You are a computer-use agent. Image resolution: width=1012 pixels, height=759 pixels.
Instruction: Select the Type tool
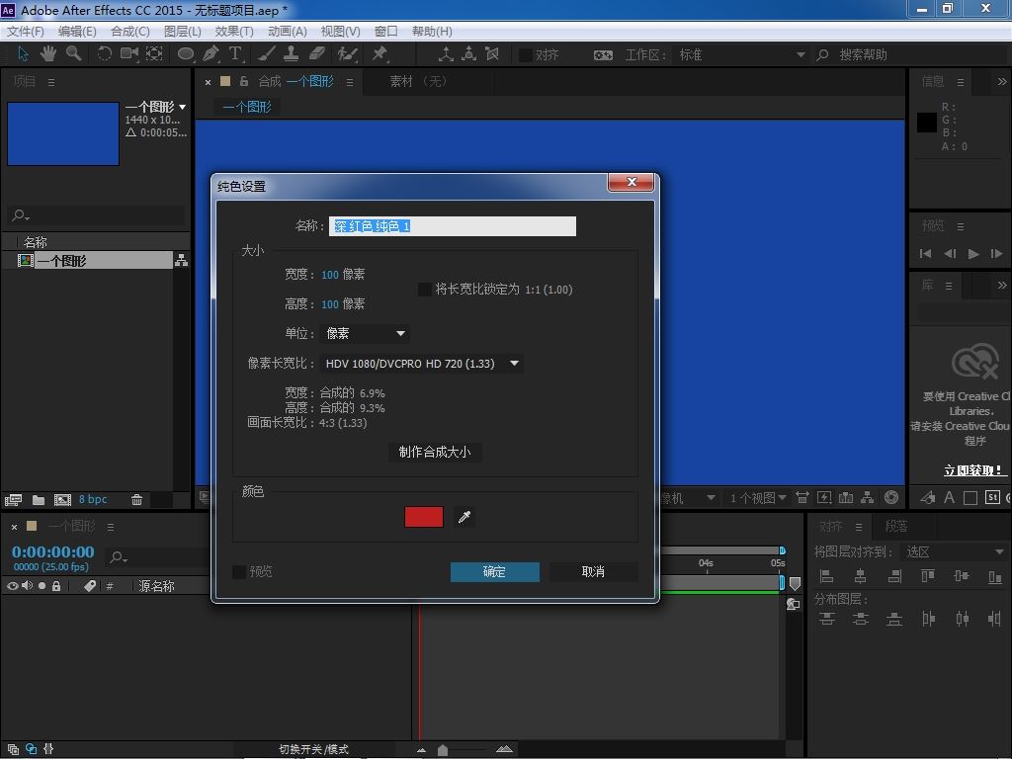coord(235,54)
